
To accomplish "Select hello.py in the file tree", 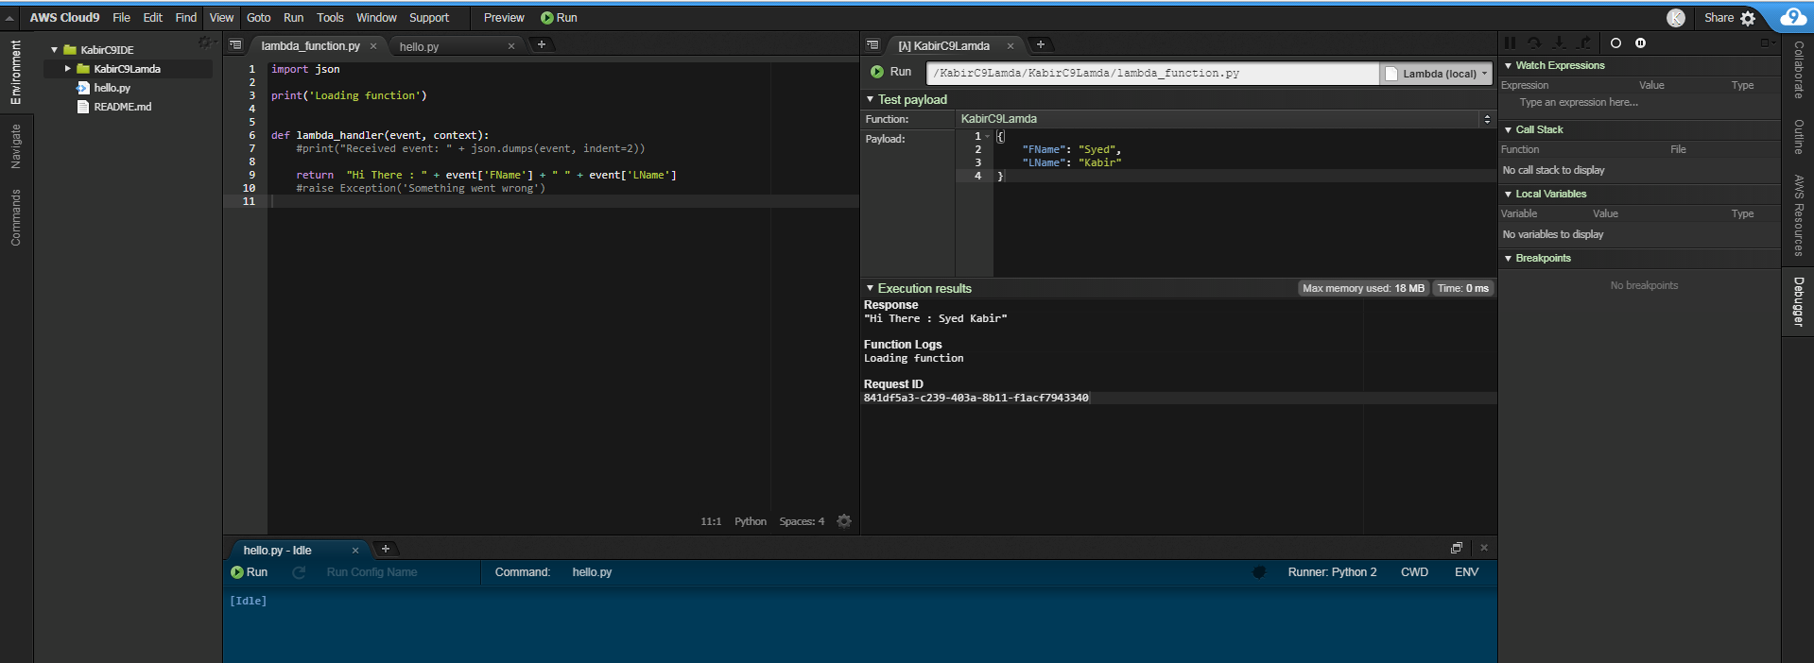I will coord(112,88).
